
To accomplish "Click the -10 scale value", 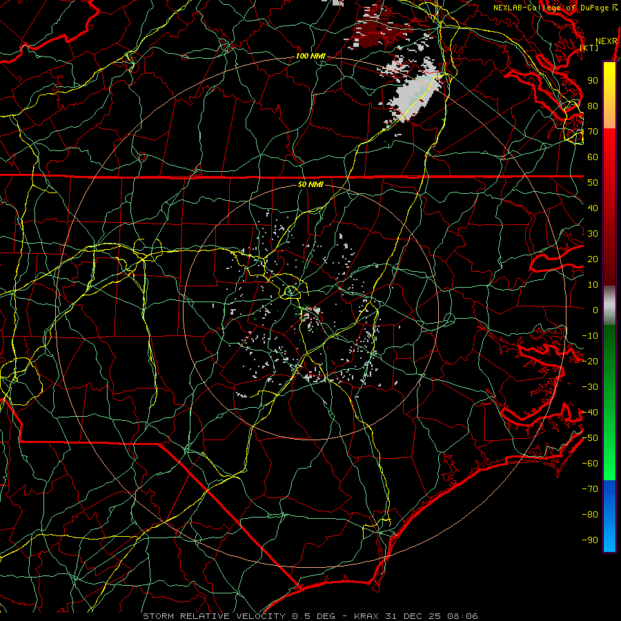I will click(590, 336).
